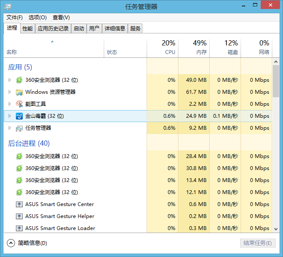Click the vertical scrollbar thumb

coord(276,81)
